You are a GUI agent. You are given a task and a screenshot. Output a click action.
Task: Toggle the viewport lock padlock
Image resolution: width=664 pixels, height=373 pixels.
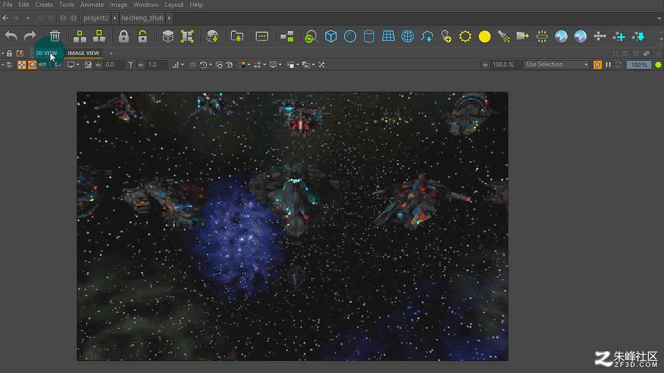[9, 53]
